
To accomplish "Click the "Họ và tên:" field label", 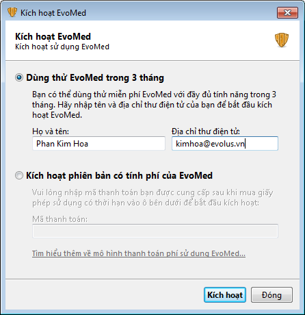I will (x=51, y=131).
